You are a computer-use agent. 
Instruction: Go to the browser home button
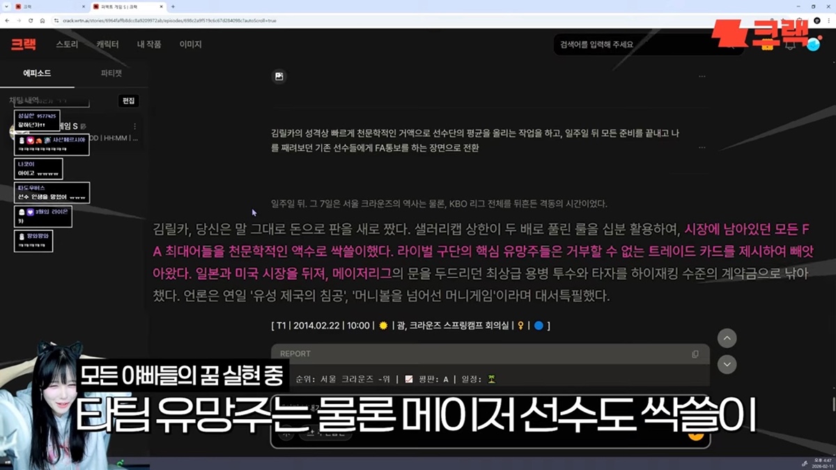pos(42,21)
